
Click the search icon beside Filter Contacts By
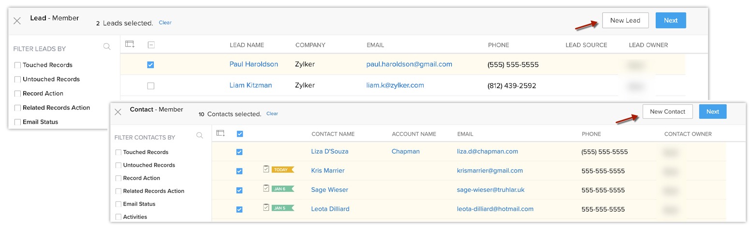200,136
